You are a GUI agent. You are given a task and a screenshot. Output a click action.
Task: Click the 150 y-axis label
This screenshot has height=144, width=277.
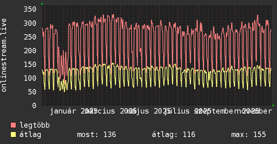point(30,64)
